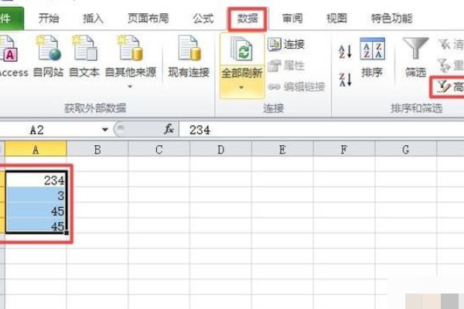Screen dimensions: 464x309
Task: Open the 特色功能 tab
Action: coord(392,19)
